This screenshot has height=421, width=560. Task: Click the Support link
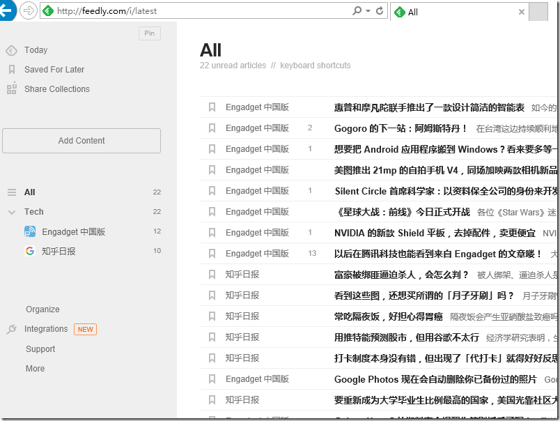40,349
